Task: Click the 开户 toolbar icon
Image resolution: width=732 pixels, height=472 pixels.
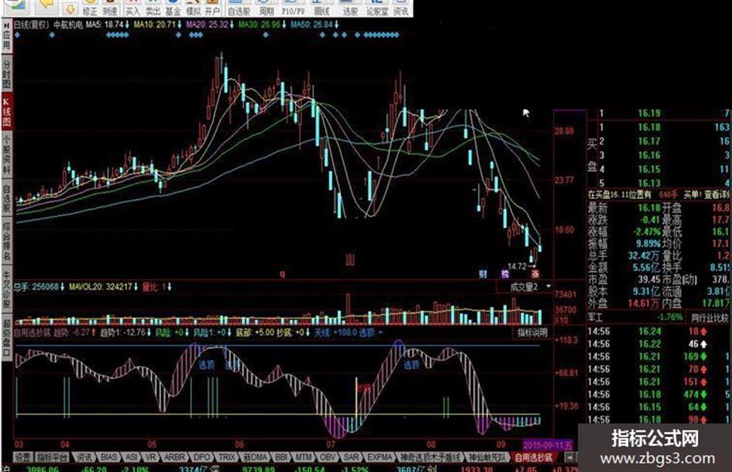Action: [x=212, y=8]
